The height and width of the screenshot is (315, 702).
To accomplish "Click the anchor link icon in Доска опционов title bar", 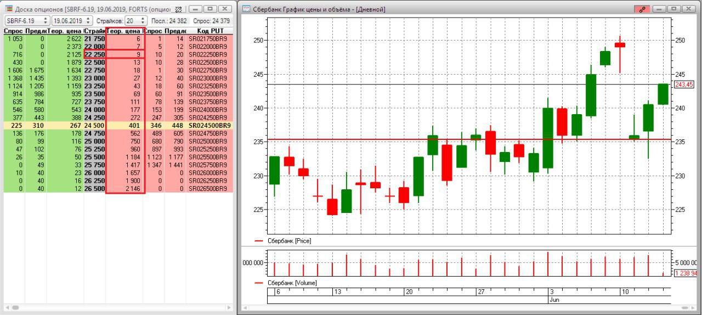I will [178, 9].
